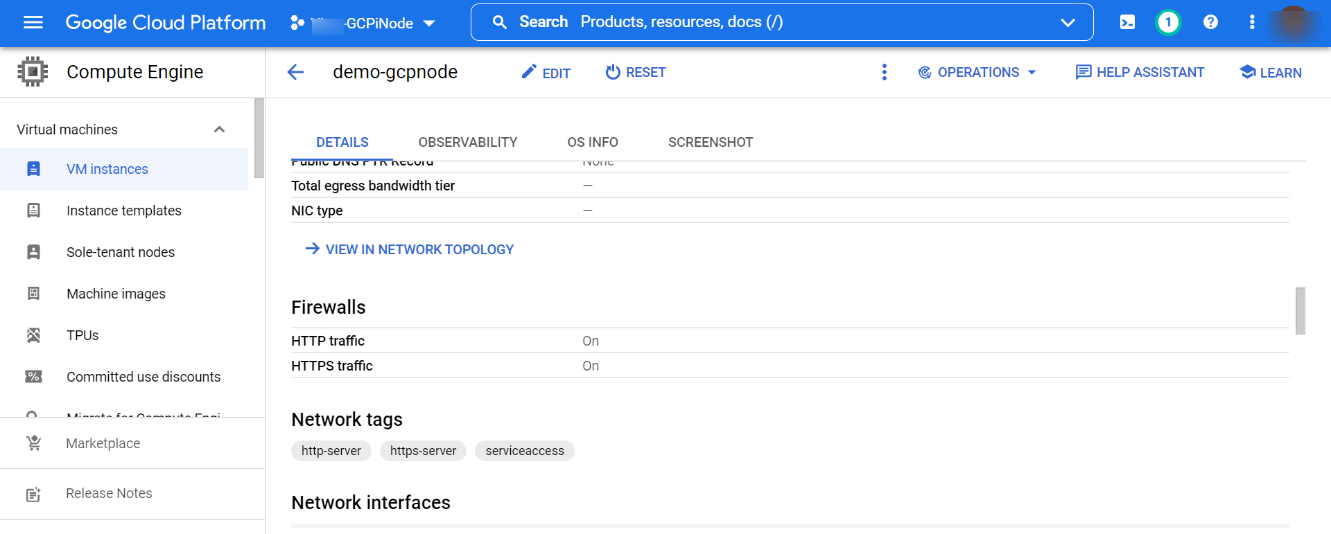Click the HTTP traffic On value

[591, 341]
